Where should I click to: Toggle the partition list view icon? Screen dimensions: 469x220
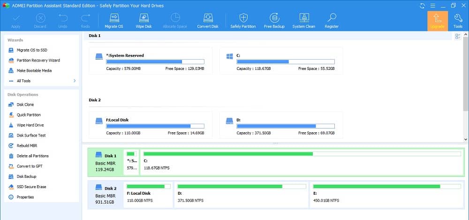(458, 37)
